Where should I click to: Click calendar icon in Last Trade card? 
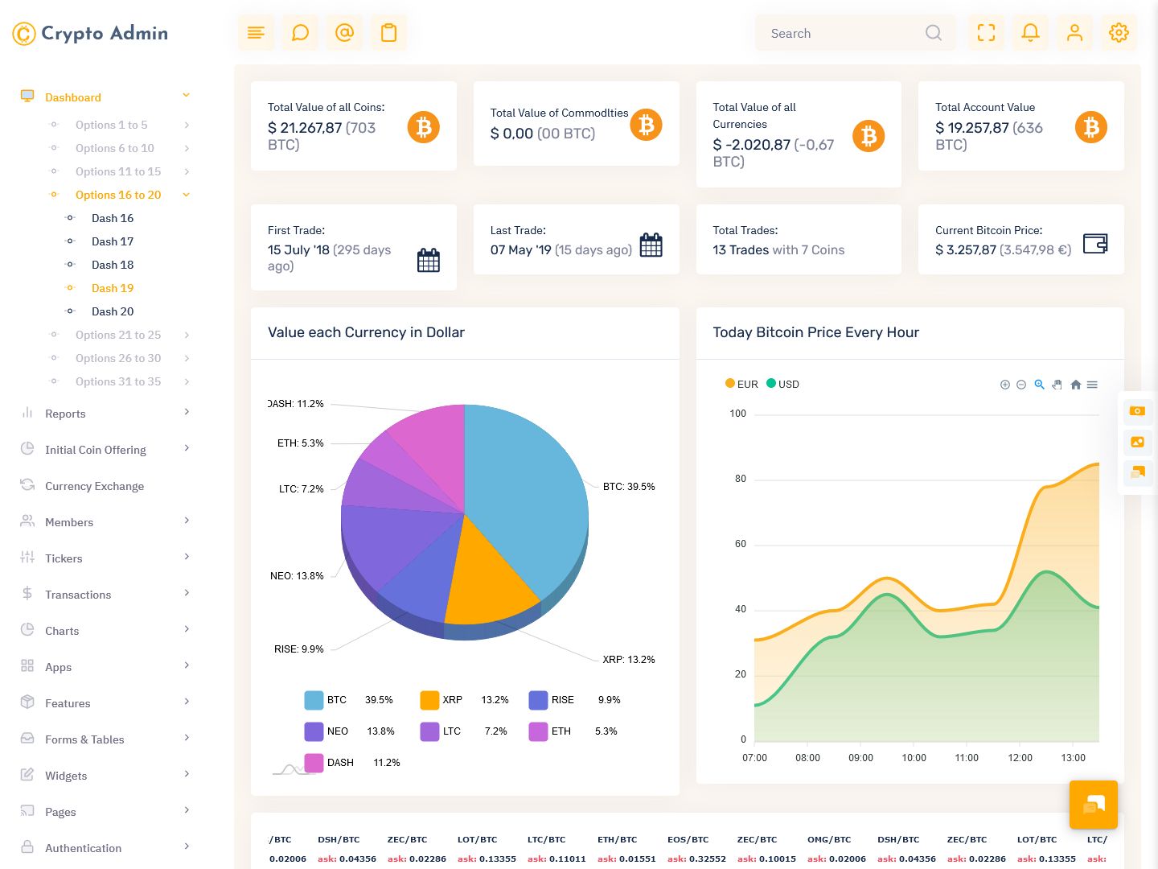pos(651,245)
